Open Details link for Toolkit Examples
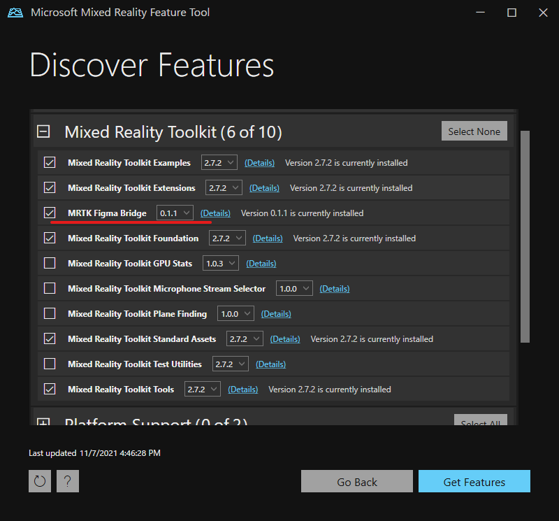This screenshot has width=559, height=521. click(259, 163)
